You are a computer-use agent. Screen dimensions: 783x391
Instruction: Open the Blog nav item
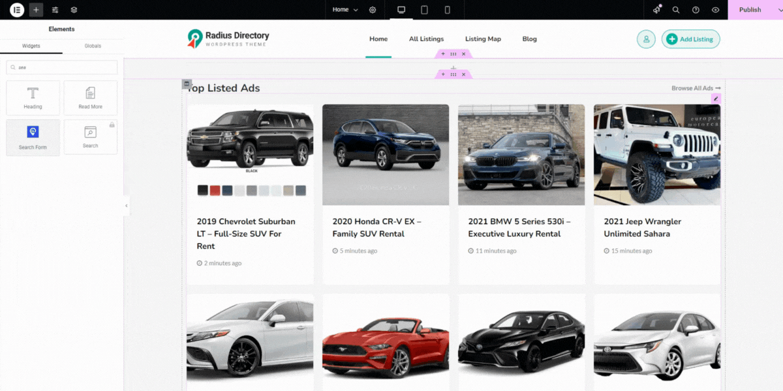click(529, 39)
